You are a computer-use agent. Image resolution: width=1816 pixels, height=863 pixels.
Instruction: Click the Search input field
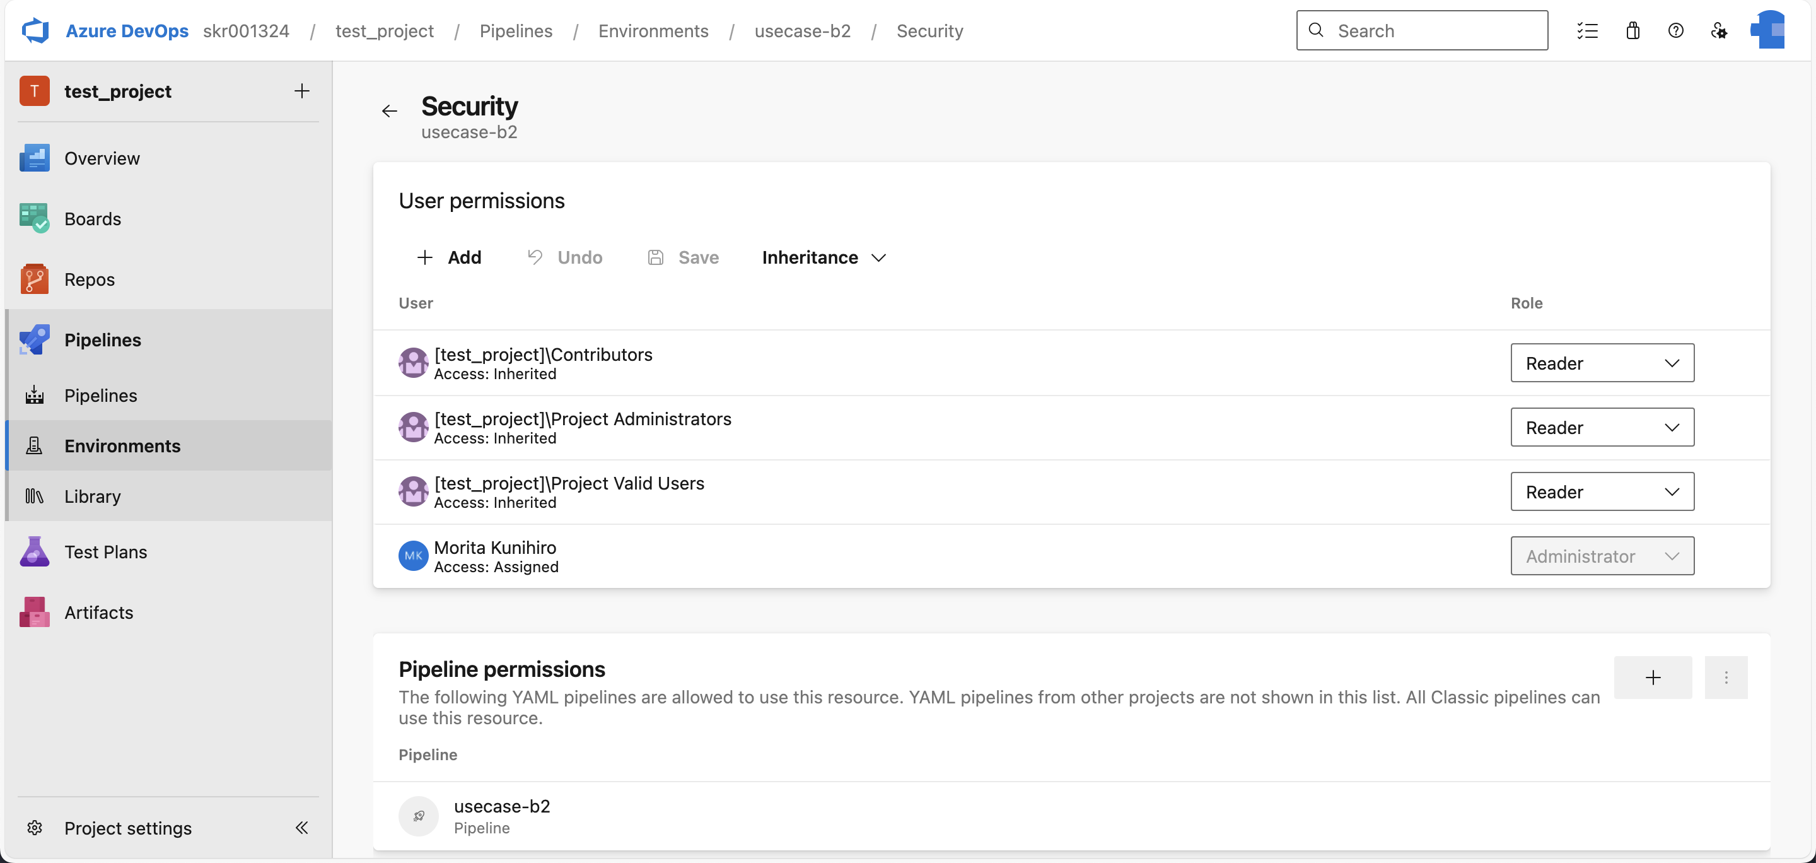pyautogui.click(x=1421, y=30)
